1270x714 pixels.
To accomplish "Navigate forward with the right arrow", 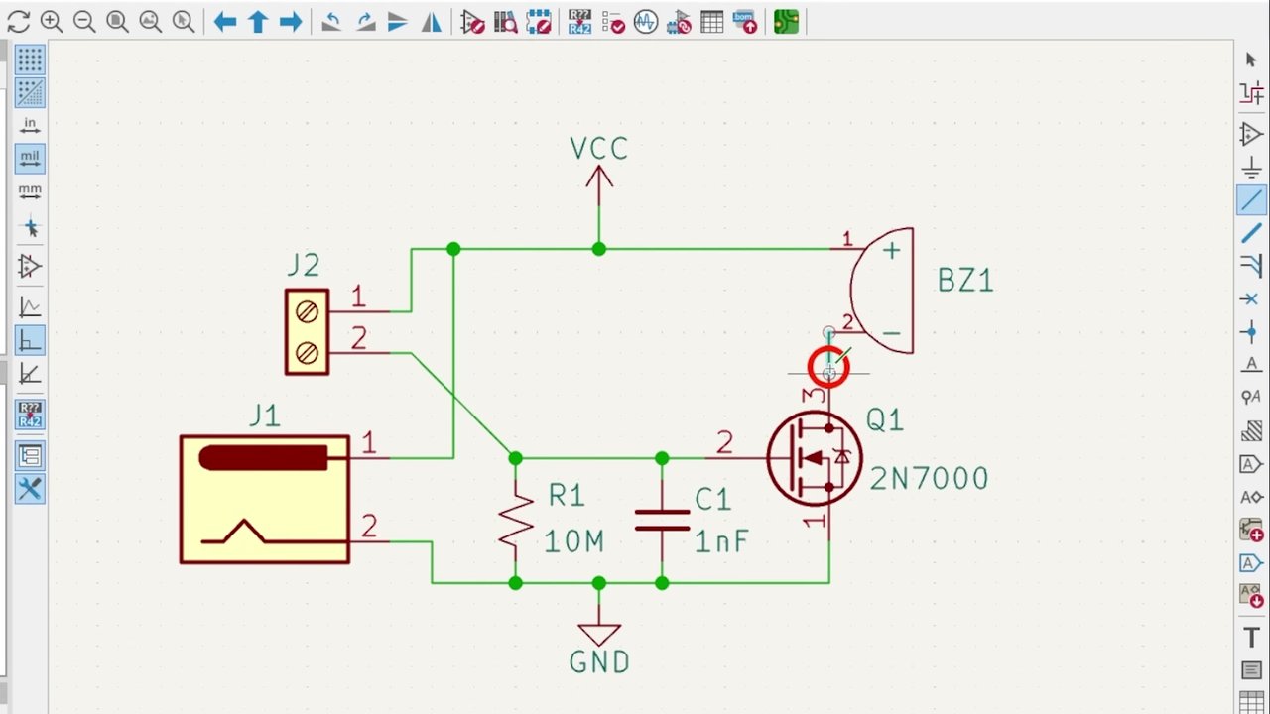I will 291,22.
